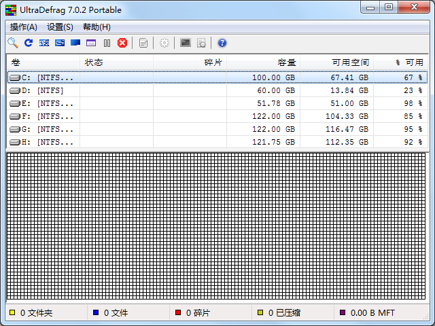Screen dimensions: 435x326
Task: Click the Analyze magnifier icon
Action: pos(13,43)
